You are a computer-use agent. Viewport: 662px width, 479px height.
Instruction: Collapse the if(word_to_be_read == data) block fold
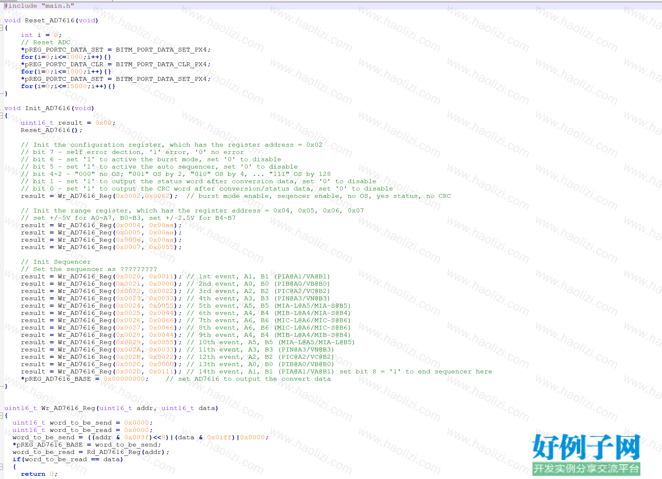2,467
